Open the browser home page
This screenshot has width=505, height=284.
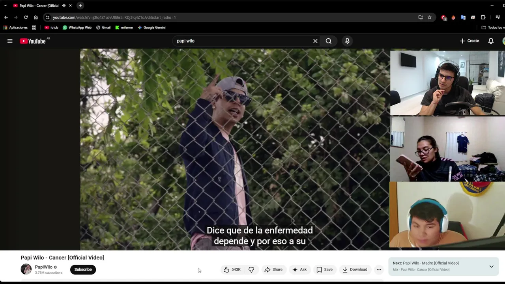click(x=36, y=17)
